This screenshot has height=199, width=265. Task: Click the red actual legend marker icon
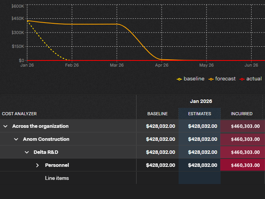[242, 79]
